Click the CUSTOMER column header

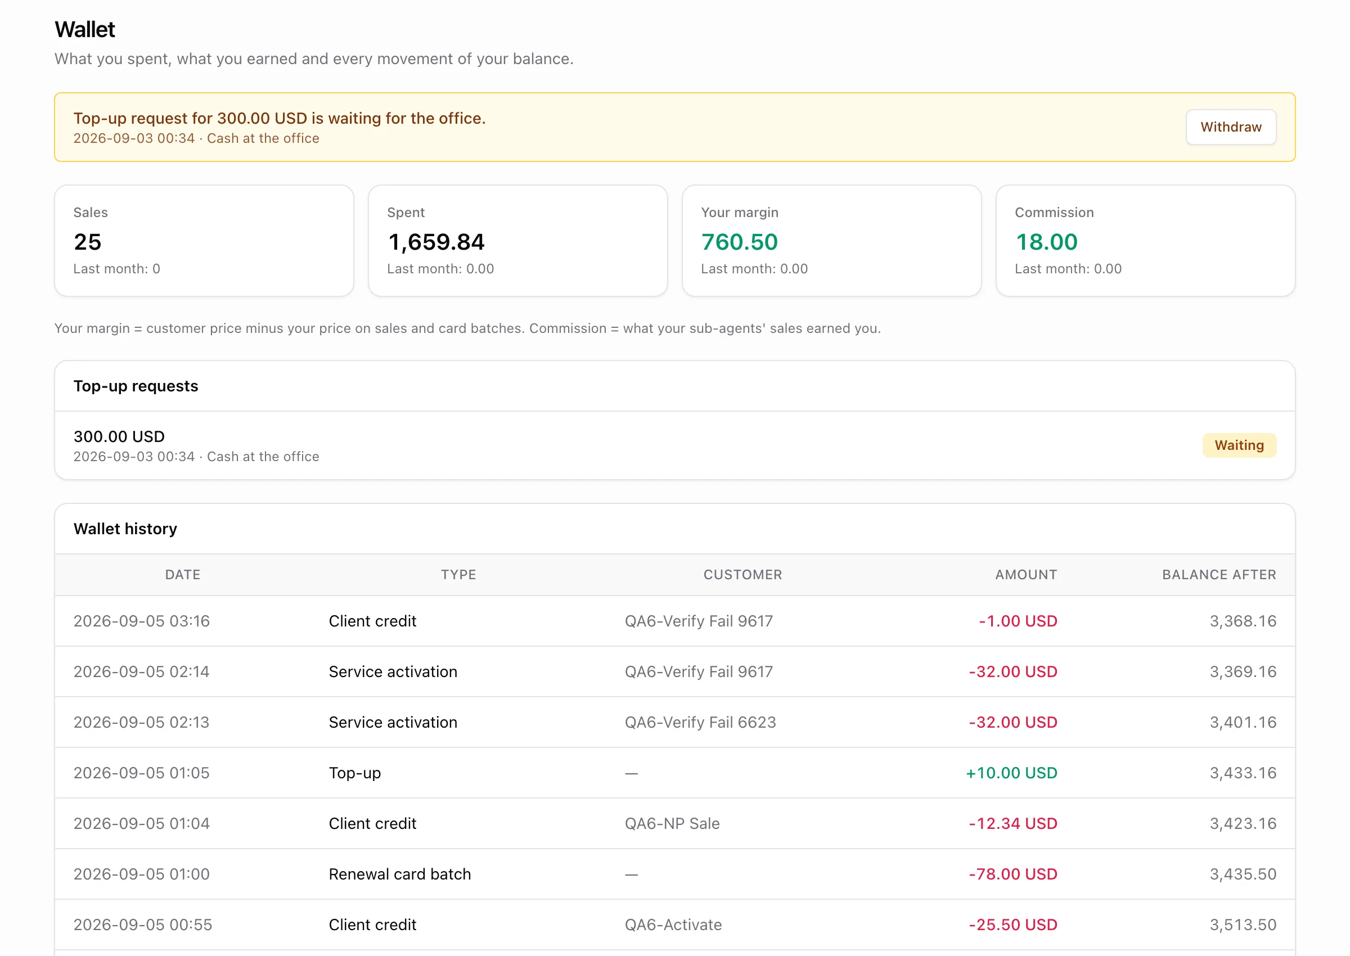pos(742,575)
